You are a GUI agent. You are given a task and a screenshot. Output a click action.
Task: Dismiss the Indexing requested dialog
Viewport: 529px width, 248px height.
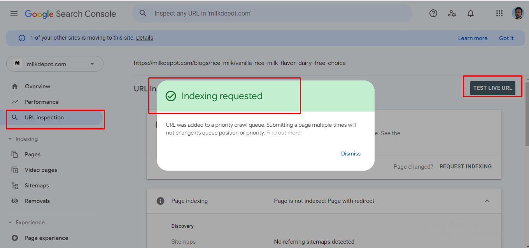point(351,154)
